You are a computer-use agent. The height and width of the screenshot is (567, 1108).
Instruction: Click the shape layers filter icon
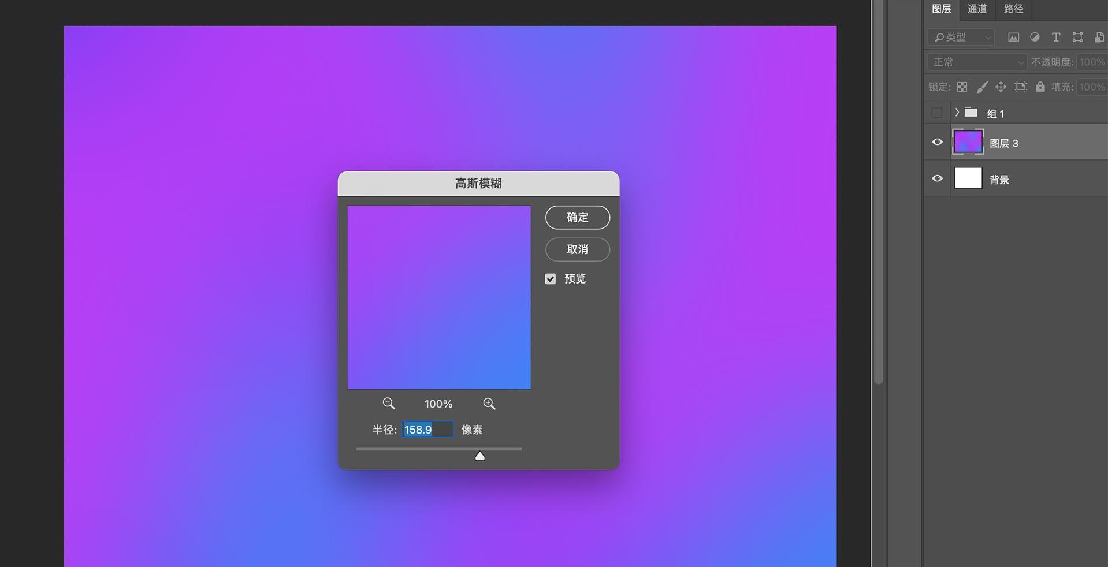pos(1078,37)
